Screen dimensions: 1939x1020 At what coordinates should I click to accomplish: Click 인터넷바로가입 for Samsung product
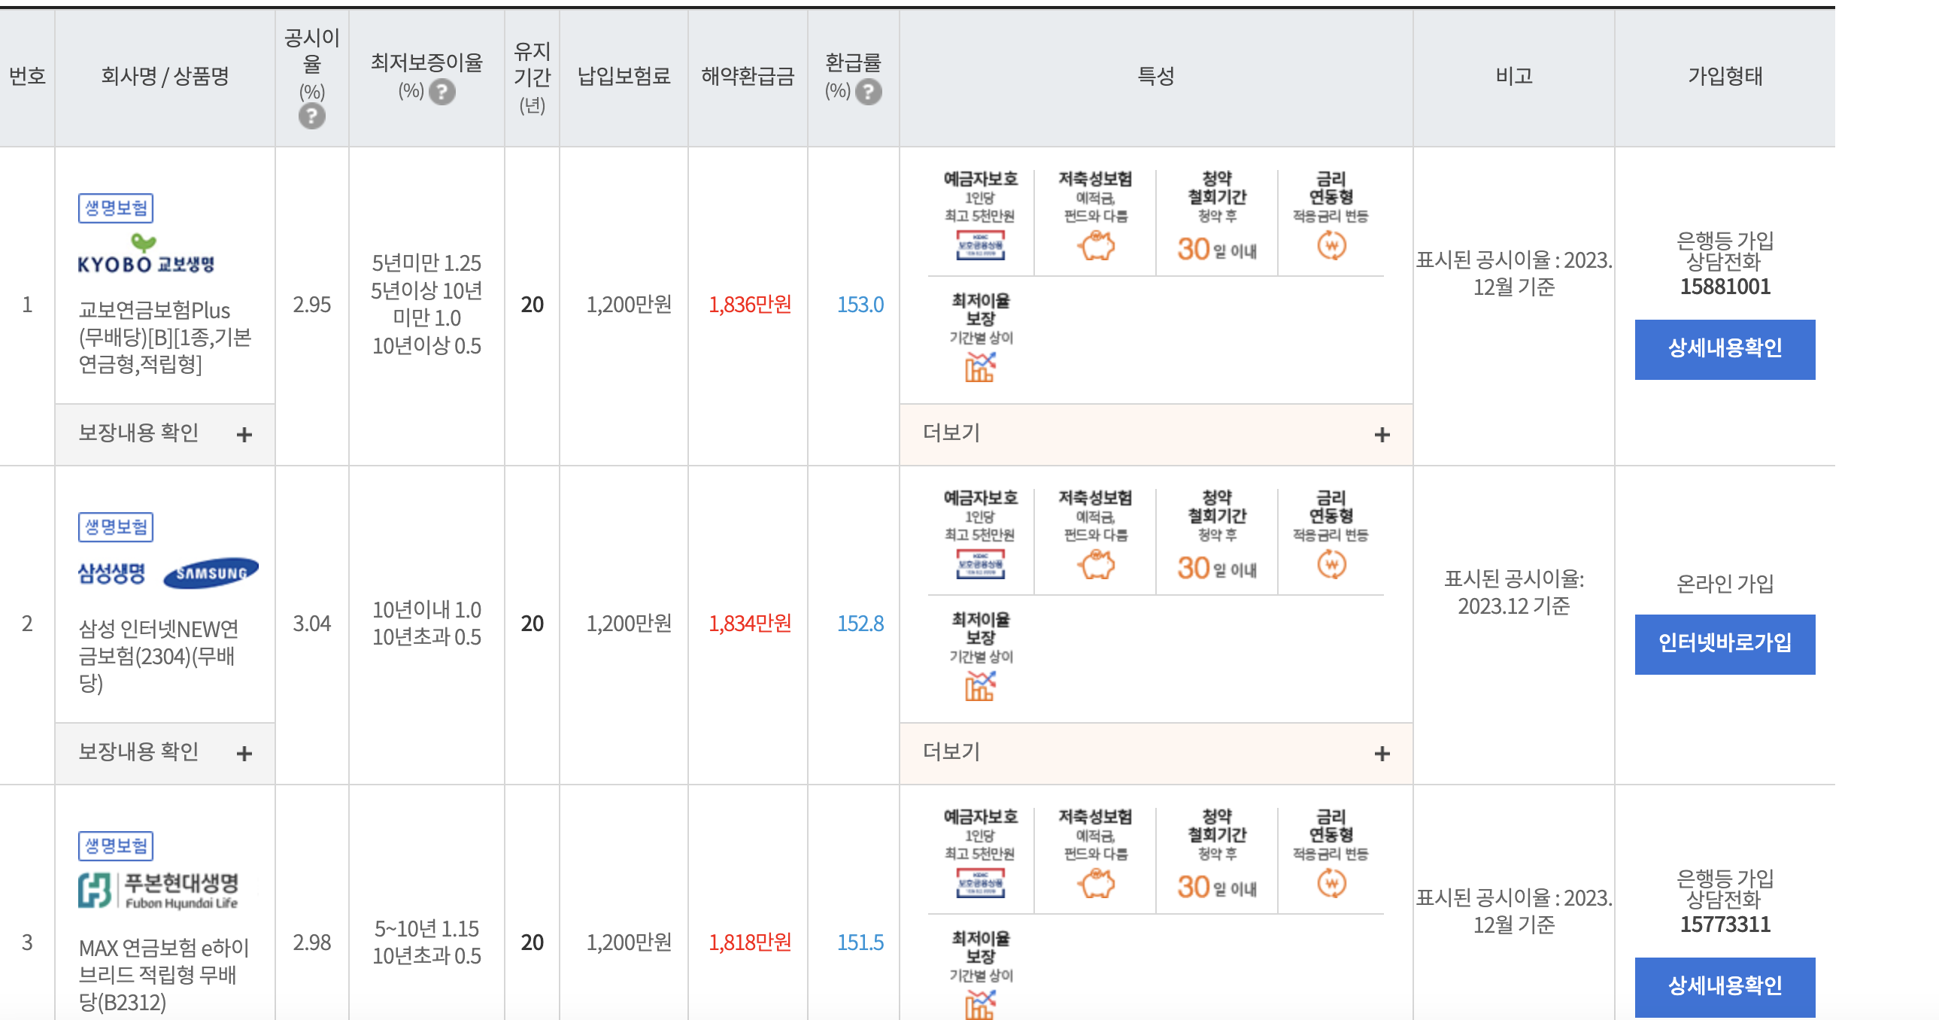click(x=1725, y=645)
